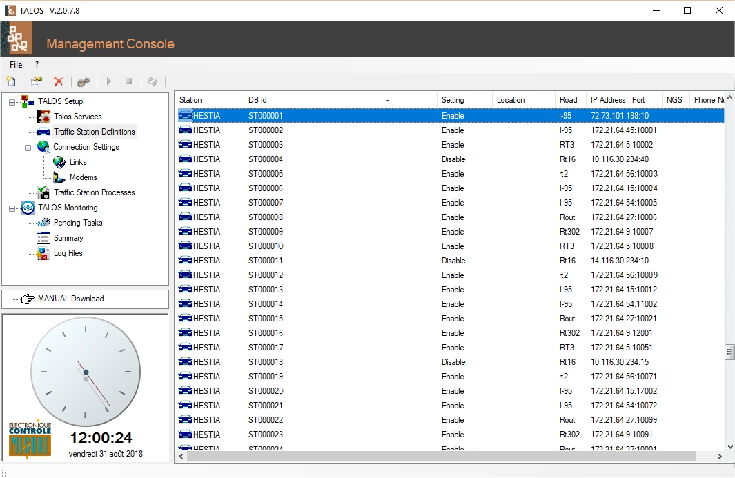This screenshot has width=735, height=478.
Task: Click the New document toolbar icon
Action: 11,81
